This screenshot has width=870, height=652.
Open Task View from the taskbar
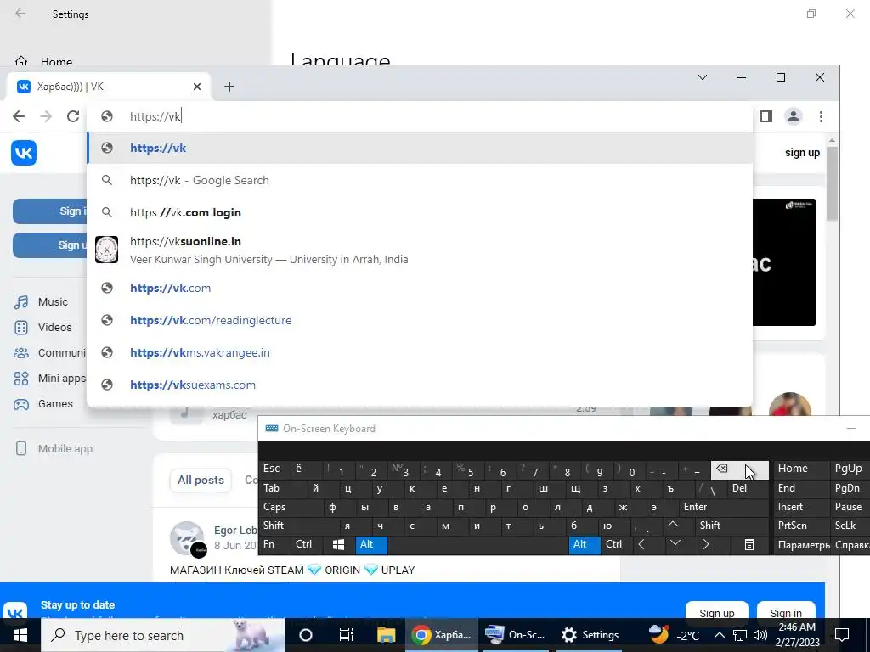(x=346, y=635)
